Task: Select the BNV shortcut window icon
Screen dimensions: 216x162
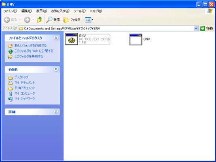Action: [136, 39]
